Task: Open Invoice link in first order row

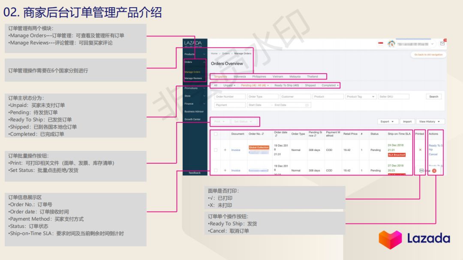Action: [x=236, y=150]
